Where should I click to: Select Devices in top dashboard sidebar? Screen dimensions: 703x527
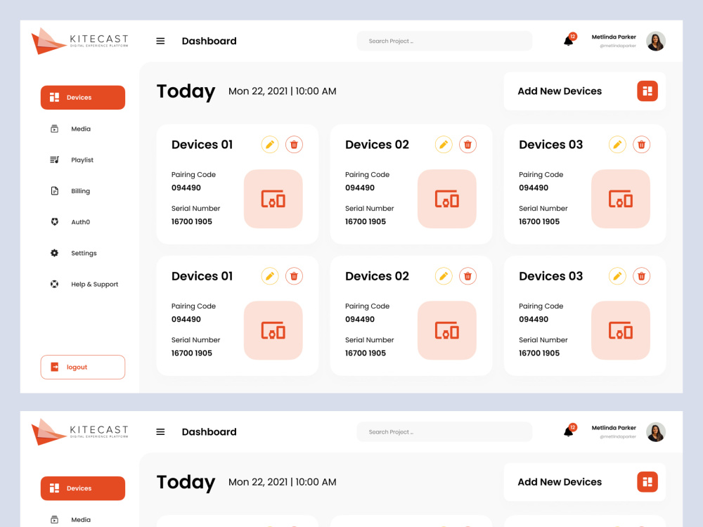pos(83,97)
